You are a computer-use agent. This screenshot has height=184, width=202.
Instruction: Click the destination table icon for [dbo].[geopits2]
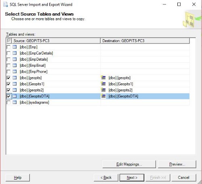pos(103,90)
